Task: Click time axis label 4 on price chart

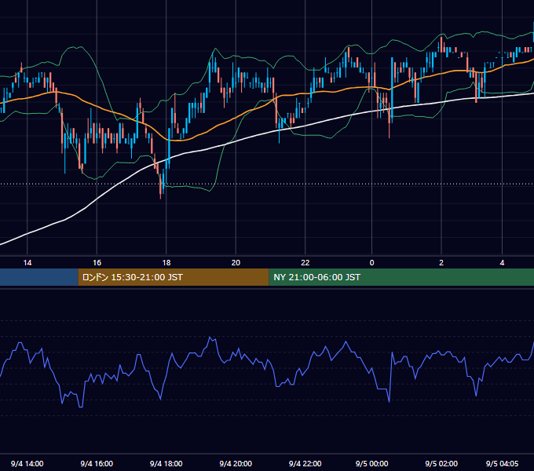Action: tap(502, 263)
